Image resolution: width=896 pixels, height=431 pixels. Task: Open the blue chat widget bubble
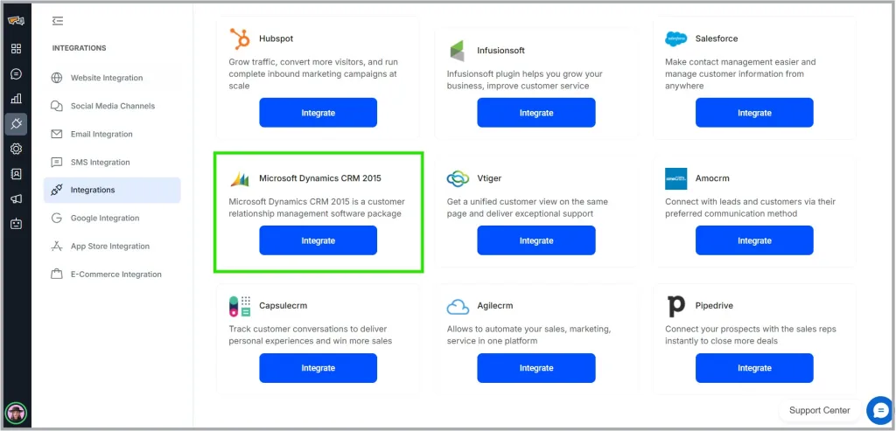click(x=879, y=410)
